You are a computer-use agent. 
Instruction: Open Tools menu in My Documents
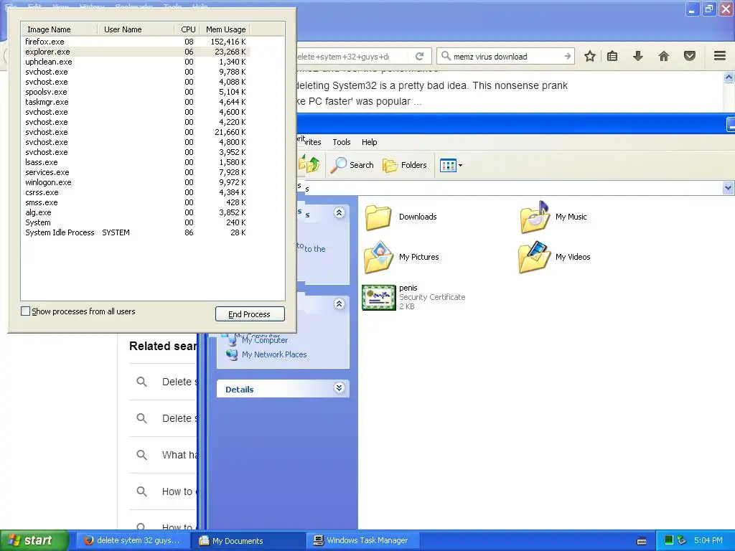coord(341,142)
